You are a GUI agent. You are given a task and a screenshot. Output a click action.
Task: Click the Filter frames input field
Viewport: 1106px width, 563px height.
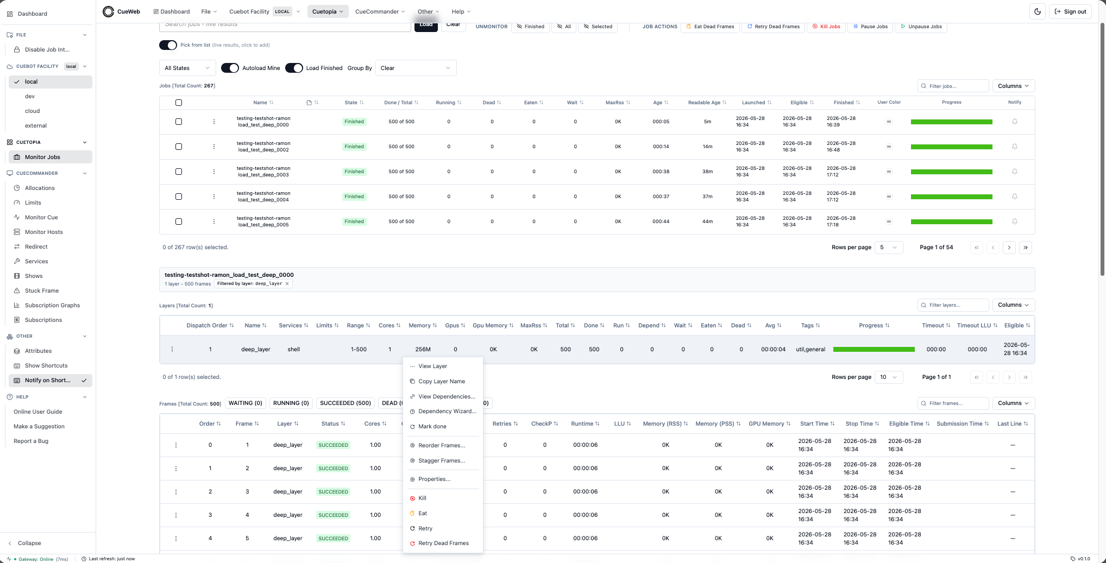[953, 403]
